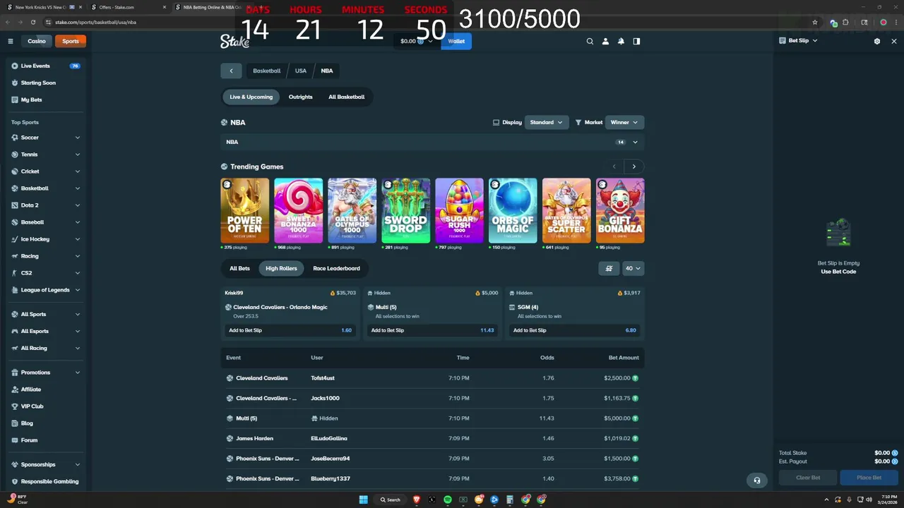Open live support headset icon
904x508 pixels.
pyautogui.click(x=757, y=480)
